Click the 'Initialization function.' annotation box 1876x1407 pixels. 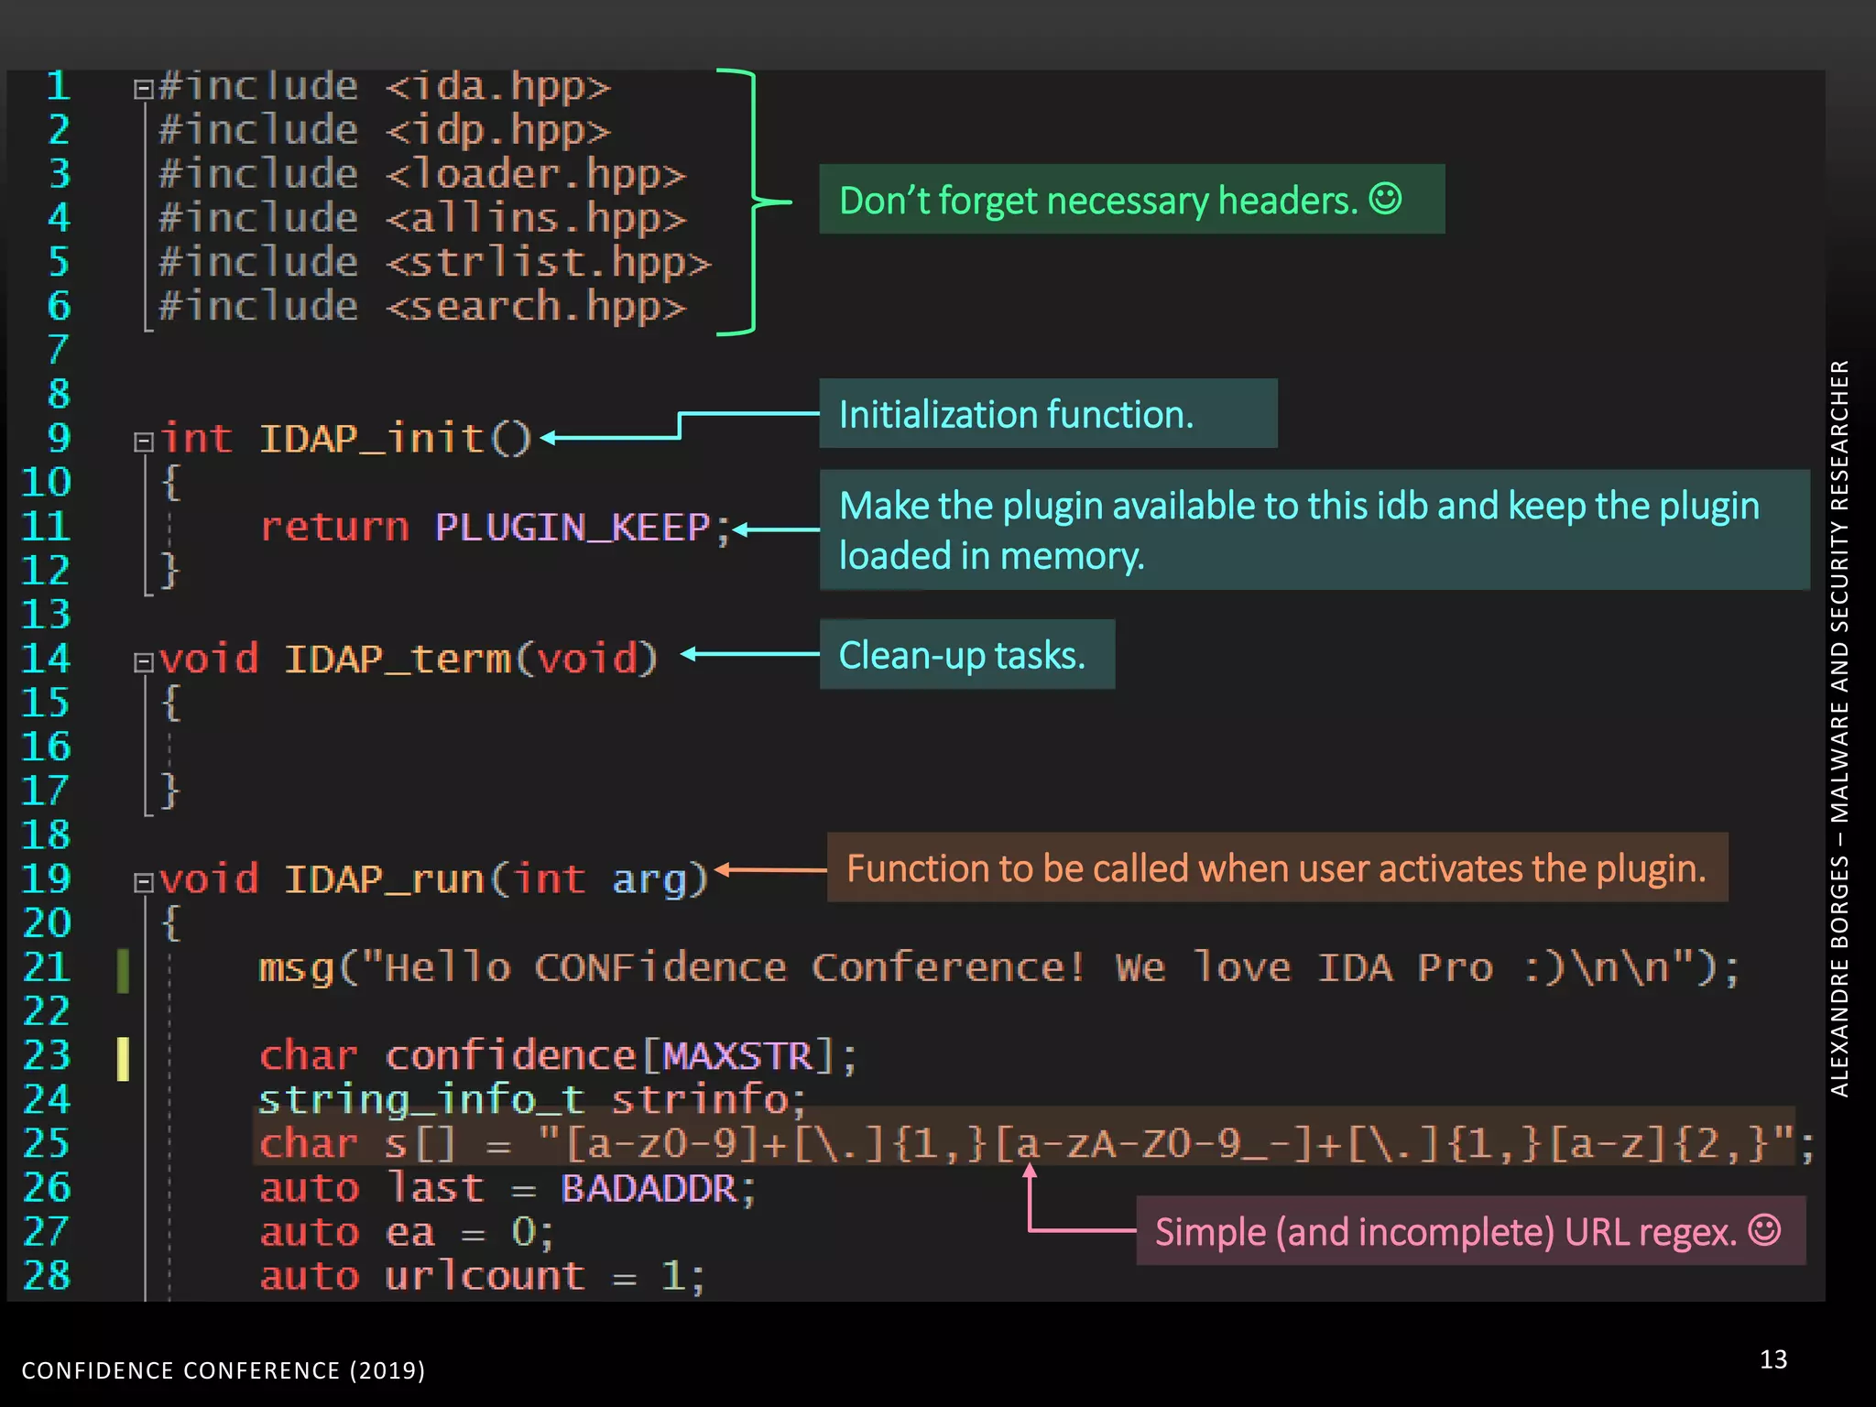click(1048, 414)
